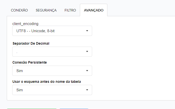Viewport: 175px width, 109px height.
Task: Open the SEGURANÇA tab
Action: (x=46, y=10)
